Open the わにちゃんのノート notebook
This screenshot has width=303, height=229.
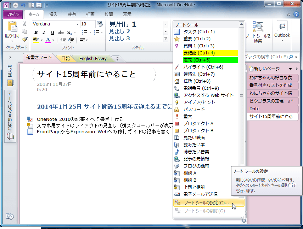(x=10, y=116)
